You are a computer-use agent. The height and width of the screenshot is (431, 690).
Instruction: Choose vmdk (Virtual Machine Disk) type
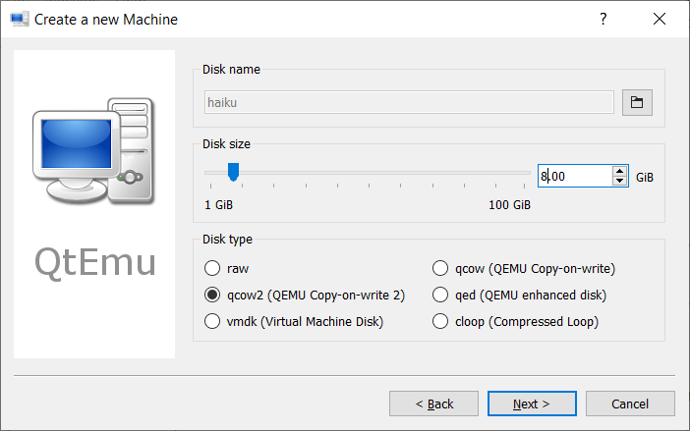tap(211, 321)
